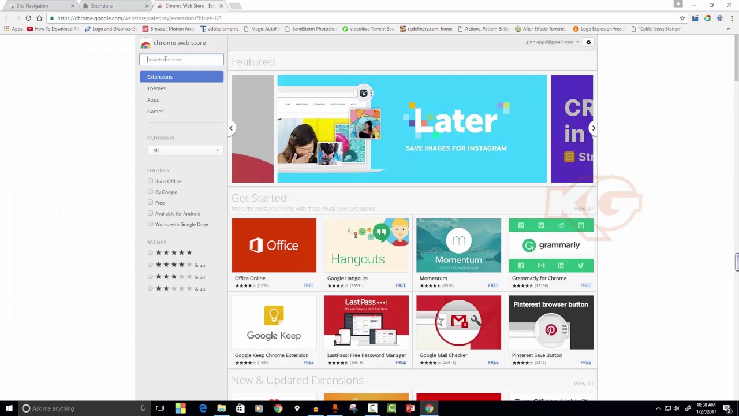Open the Web Store settings gear
The height and width of the screenshot is (416, 739).
588,42
